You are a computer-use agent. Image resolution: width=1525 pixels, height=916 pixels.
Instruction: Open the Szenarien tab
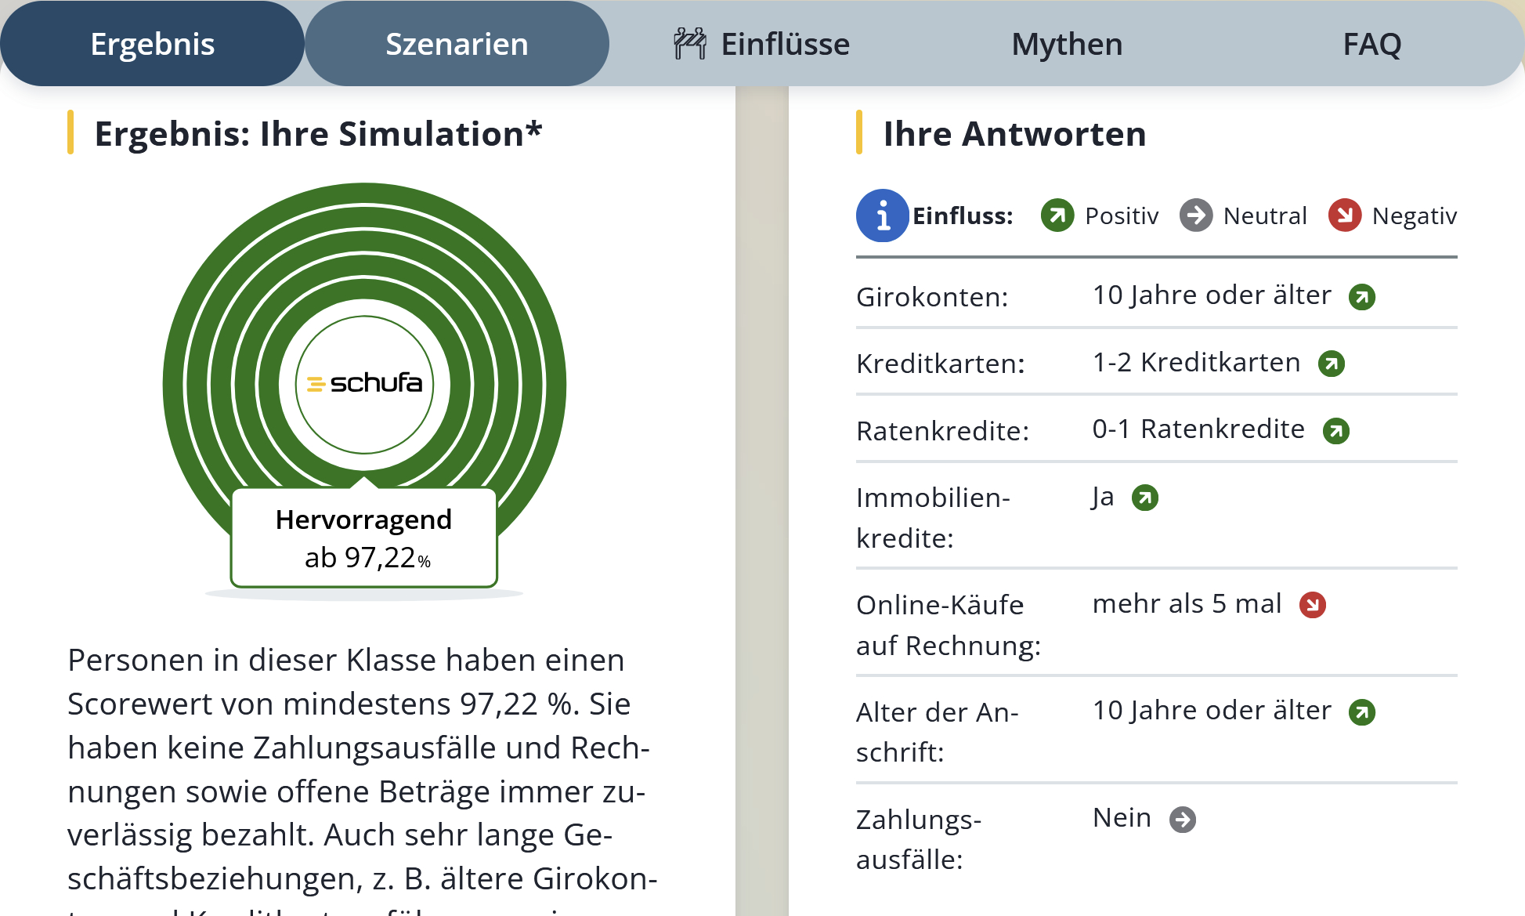[x=457, y=44]
